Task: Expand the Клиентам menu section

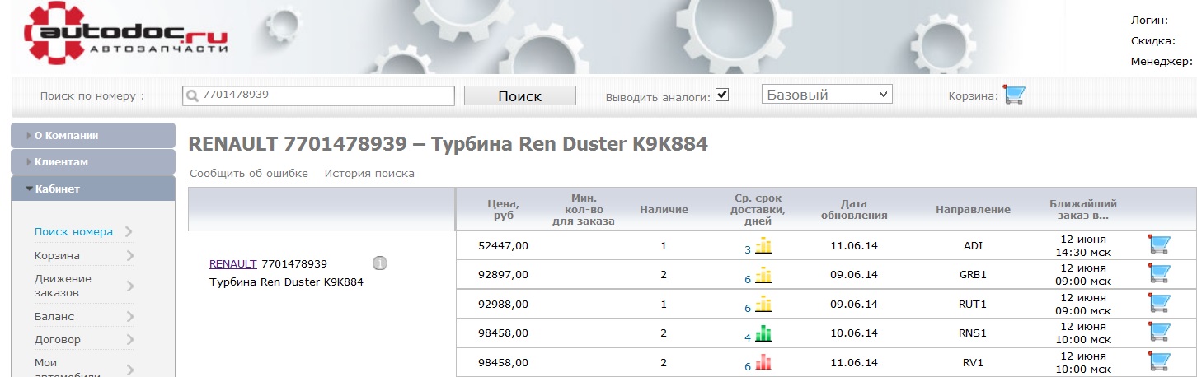Action: pyautogui.click(x=93, y=161)
